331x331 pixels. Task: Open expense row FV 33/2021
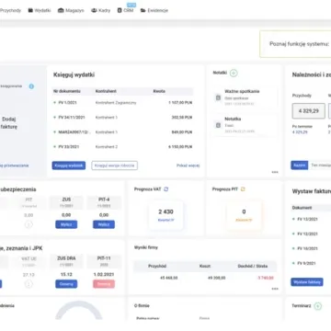pos(122,147)
